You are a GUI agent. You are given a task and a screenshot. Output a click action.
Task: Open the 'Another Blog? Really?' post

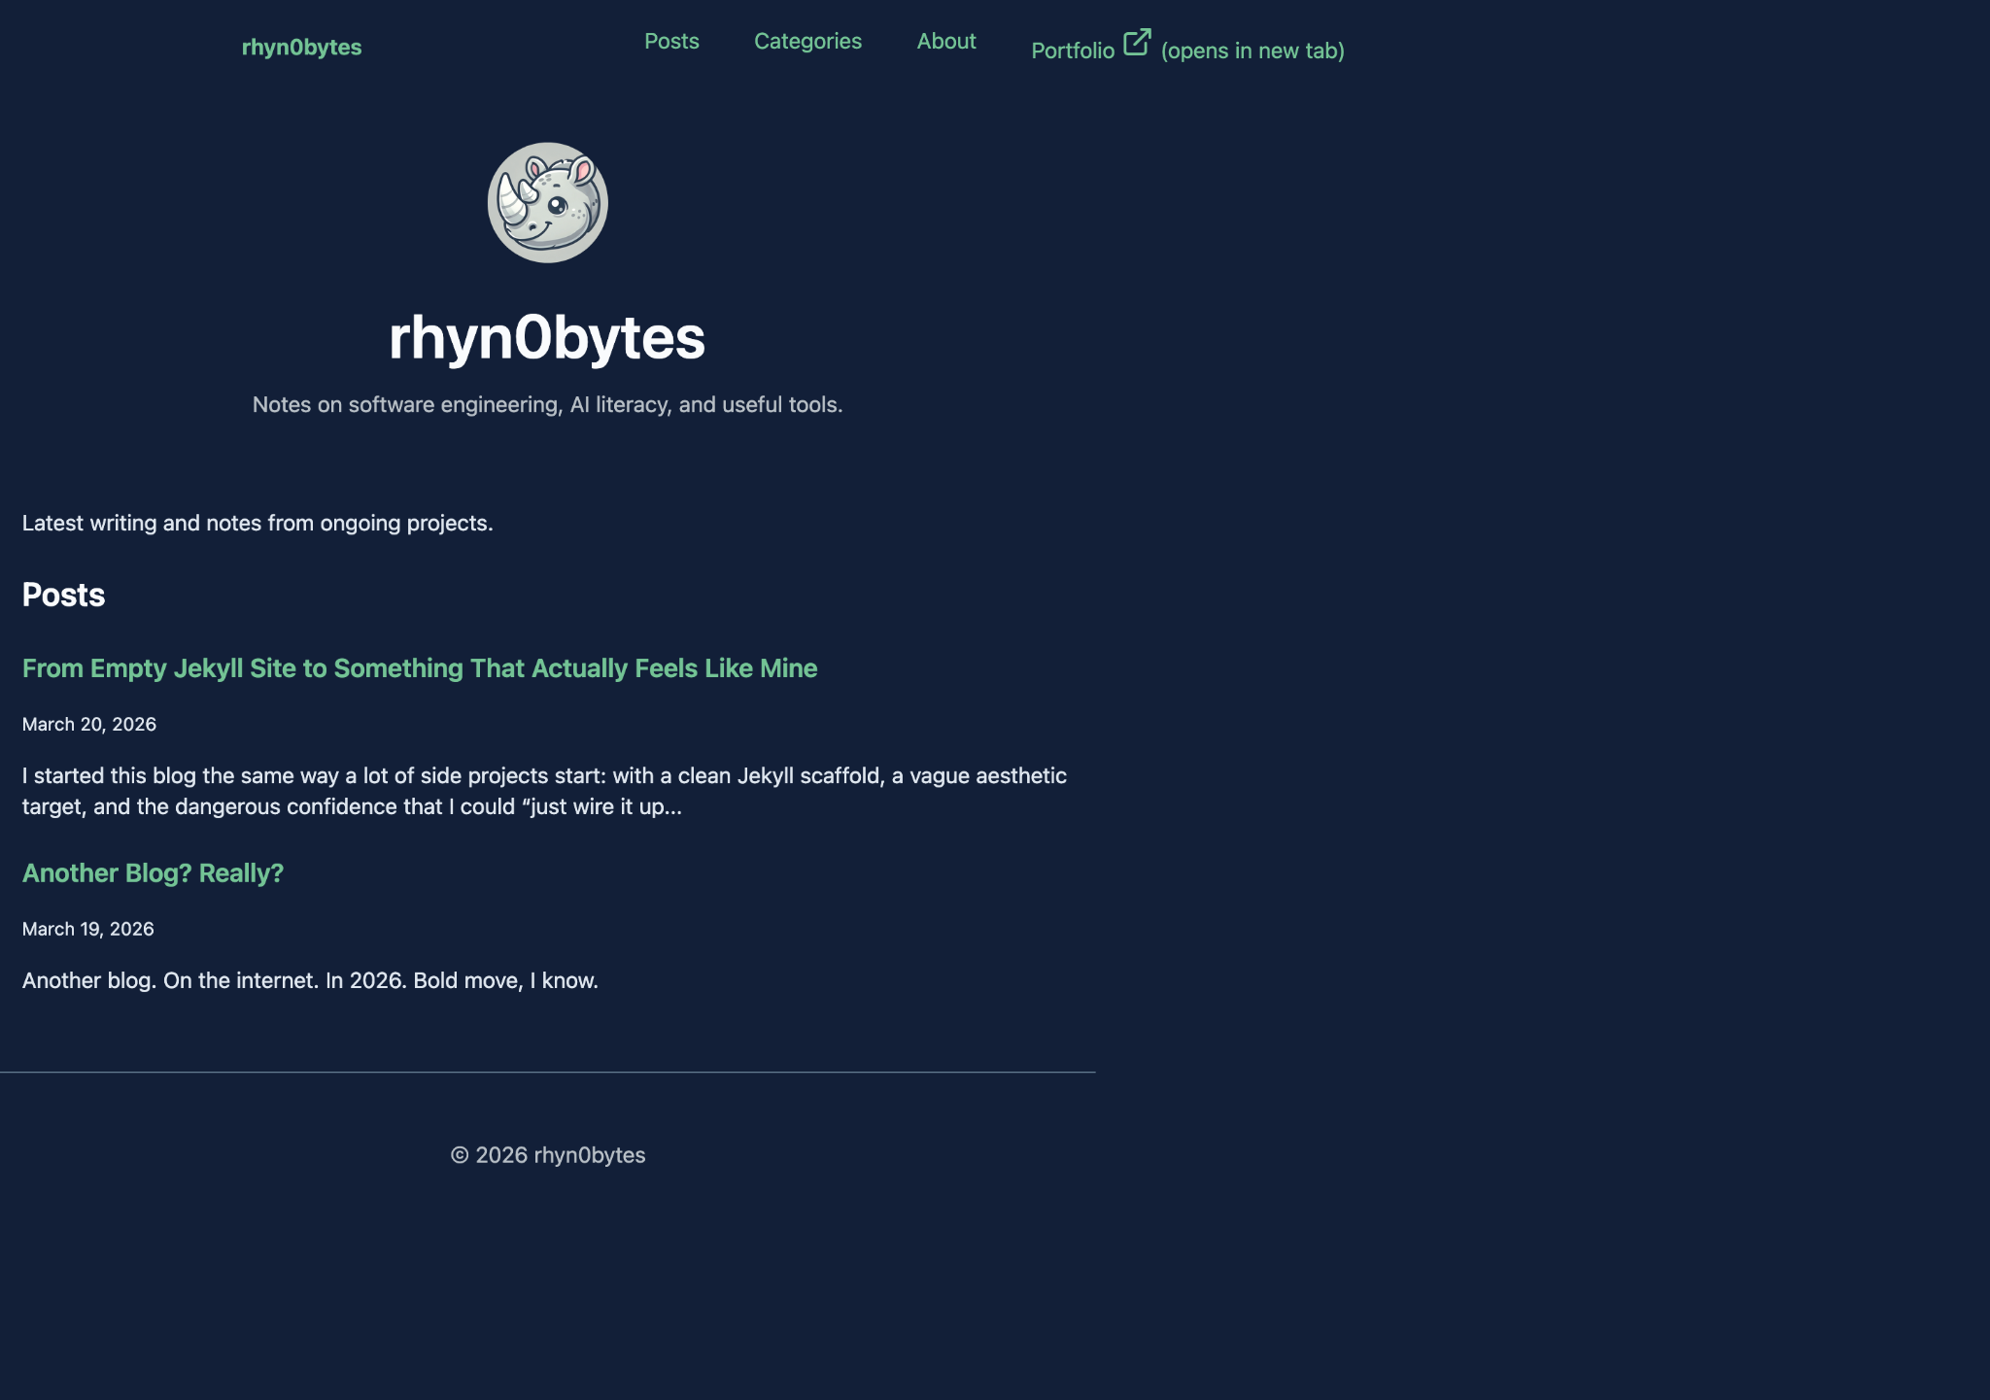(x=153, y=873)
